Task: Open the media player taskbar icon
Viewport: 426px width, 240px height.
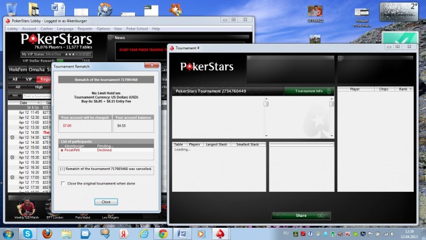Action: [201, 234]
